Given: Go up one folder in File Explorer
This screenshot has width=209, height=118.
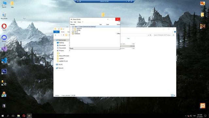Looking at the screenshot, I should coord(64,35).
